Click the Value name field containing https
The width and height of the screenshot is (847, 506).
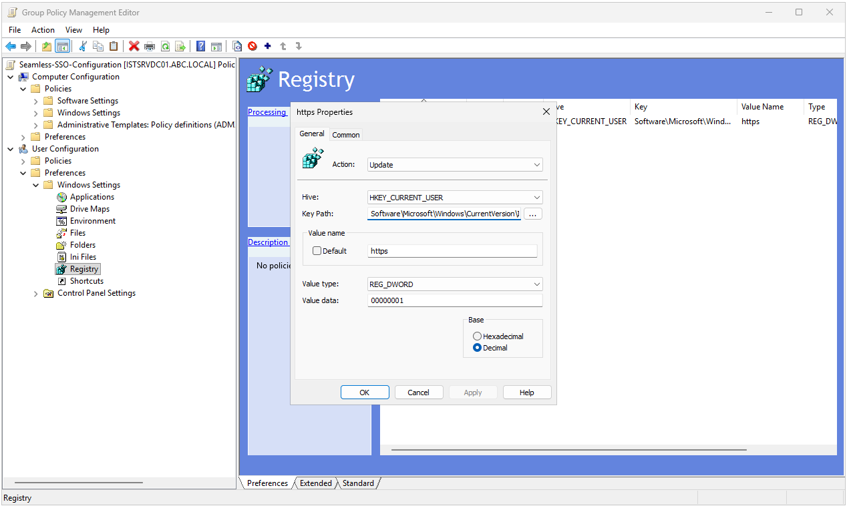tap(452, 251)
